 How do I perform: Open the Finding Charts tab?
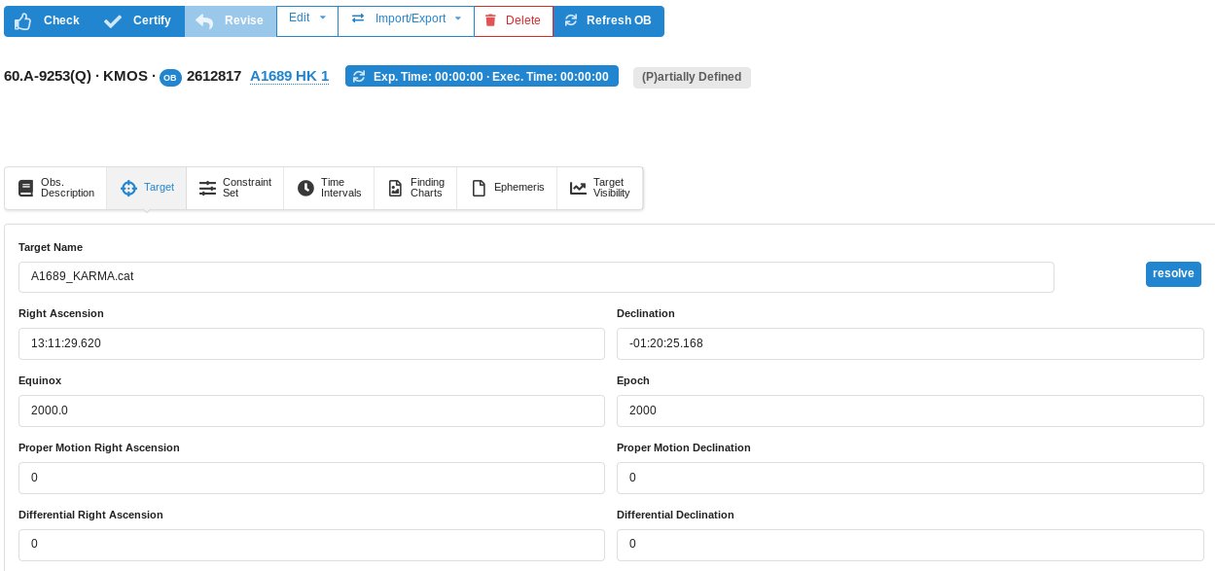coord(415,188)
